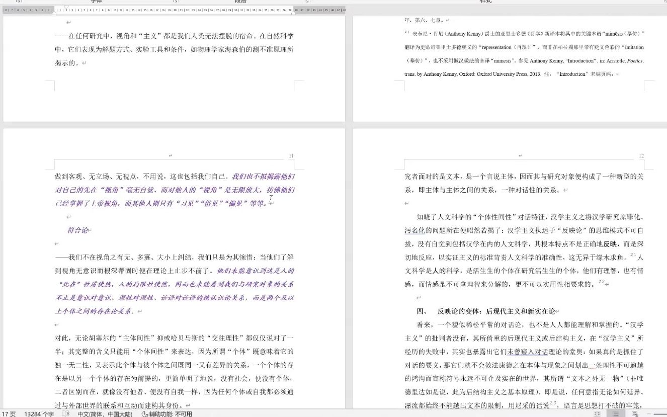Click the page number 11 in header
The image size is (667, 417).
coord(291,156)
